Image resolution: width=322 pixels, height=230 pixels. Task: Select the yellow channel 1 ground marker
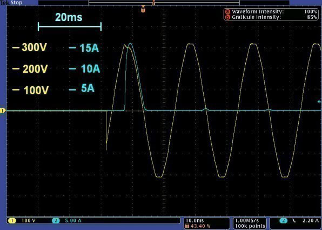(3, 111)
